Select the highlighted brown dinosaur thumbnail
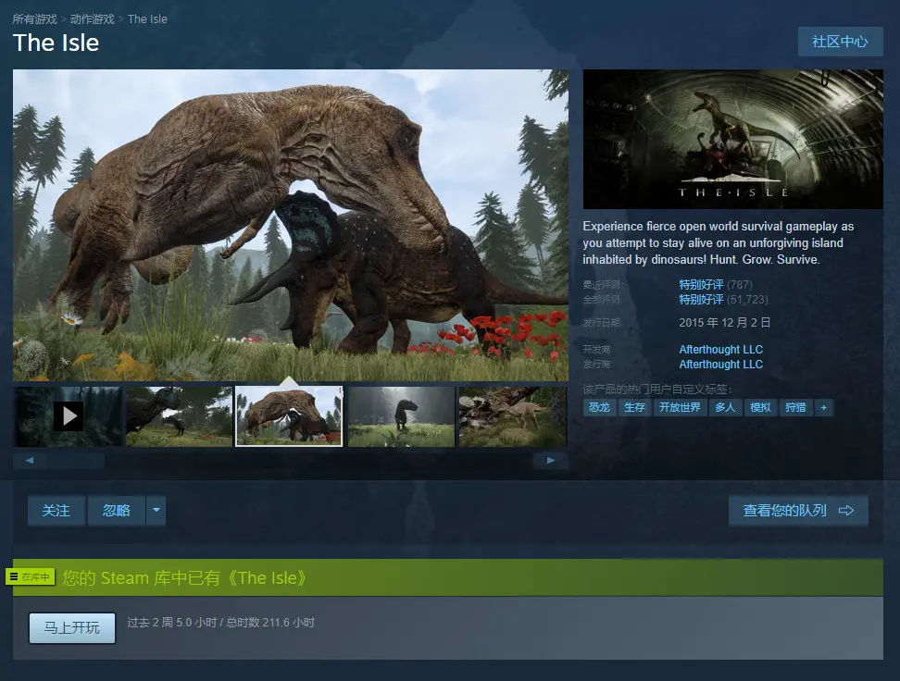 tap(289, 416)
